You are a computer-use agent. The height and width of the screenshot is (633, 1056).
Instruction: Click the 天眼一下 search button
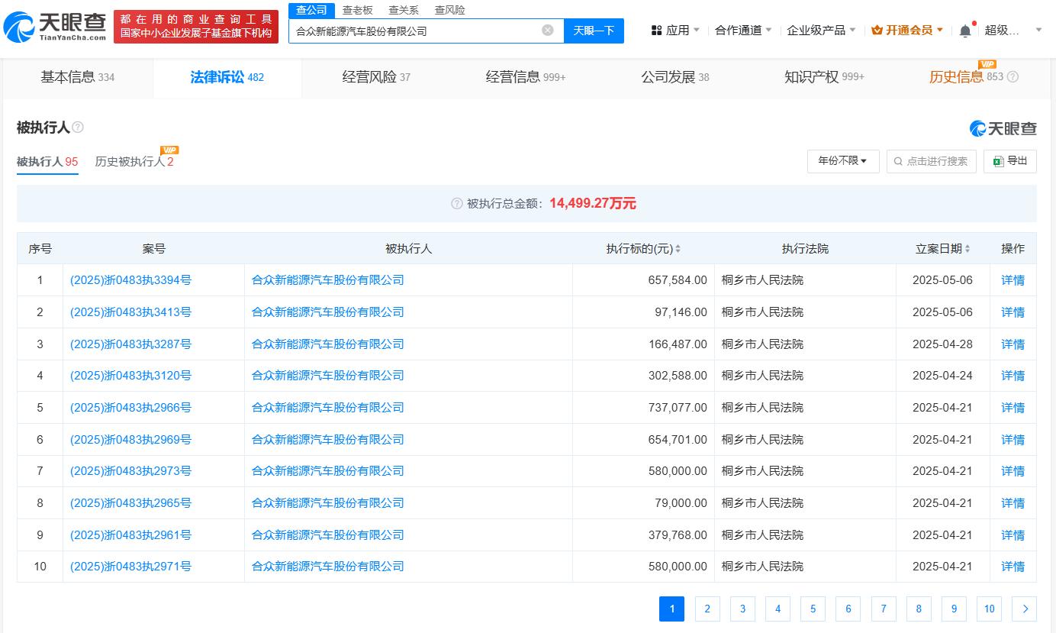tap(594, 31)
